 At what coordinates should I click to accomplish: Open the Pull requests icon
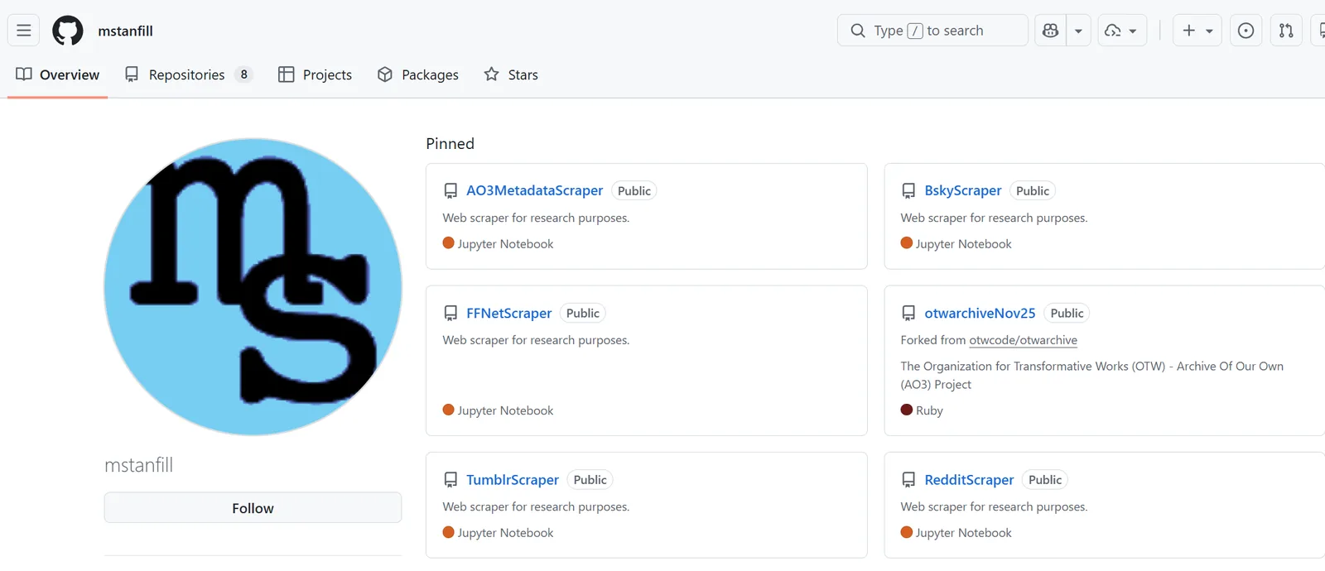point(1286,31)
